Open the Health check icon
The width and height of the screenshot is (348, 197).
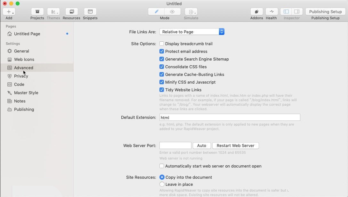click(x=272, y=12)
